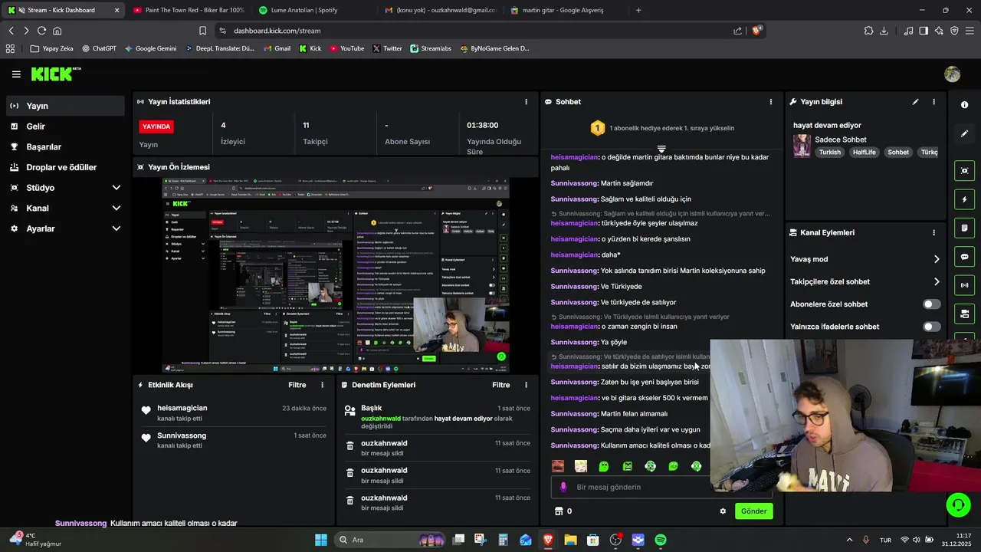This screenshot has height=552, width=981.
Task: Toggle stream preview widget icon in right rail
Action: 964,170
